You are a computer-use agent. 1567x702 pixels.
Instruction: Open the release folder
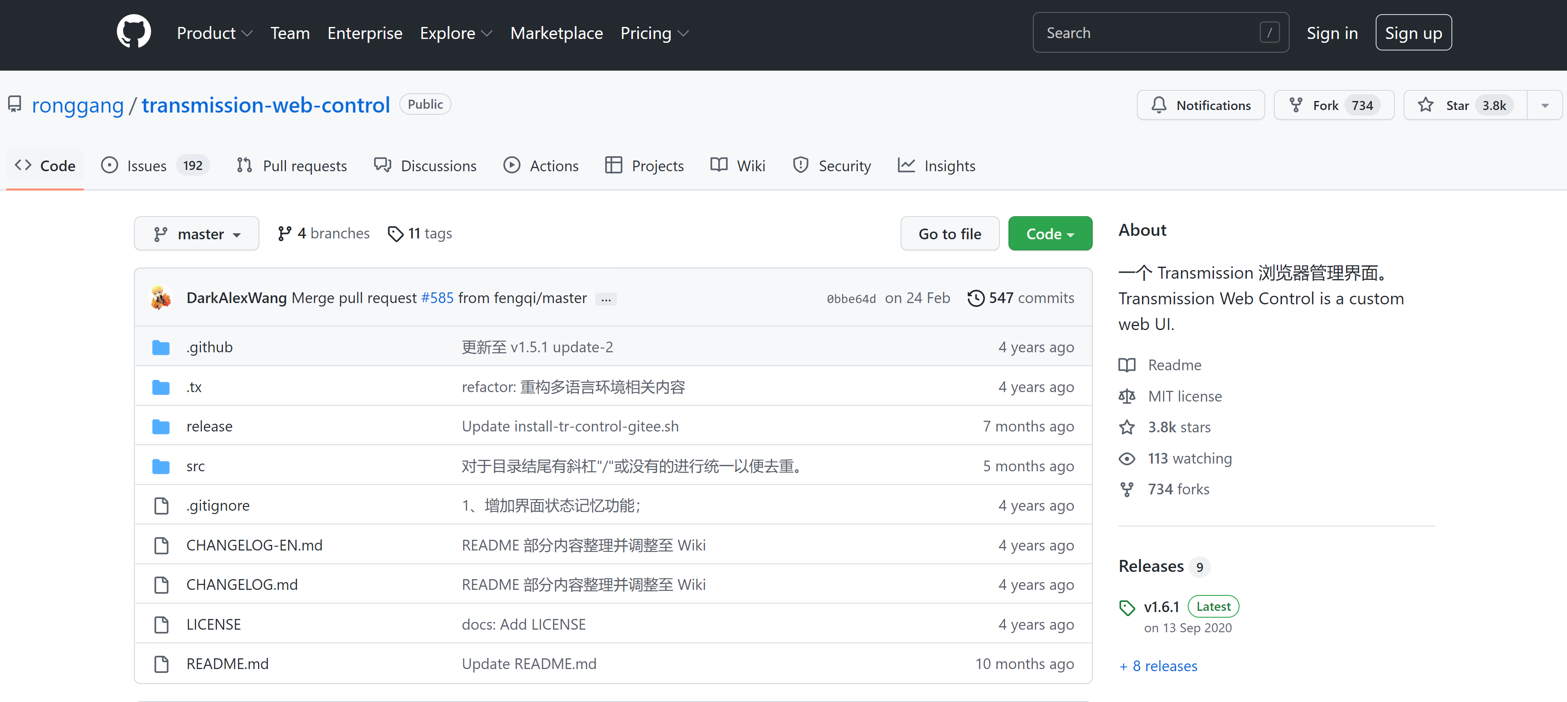(x=209, y=426)
